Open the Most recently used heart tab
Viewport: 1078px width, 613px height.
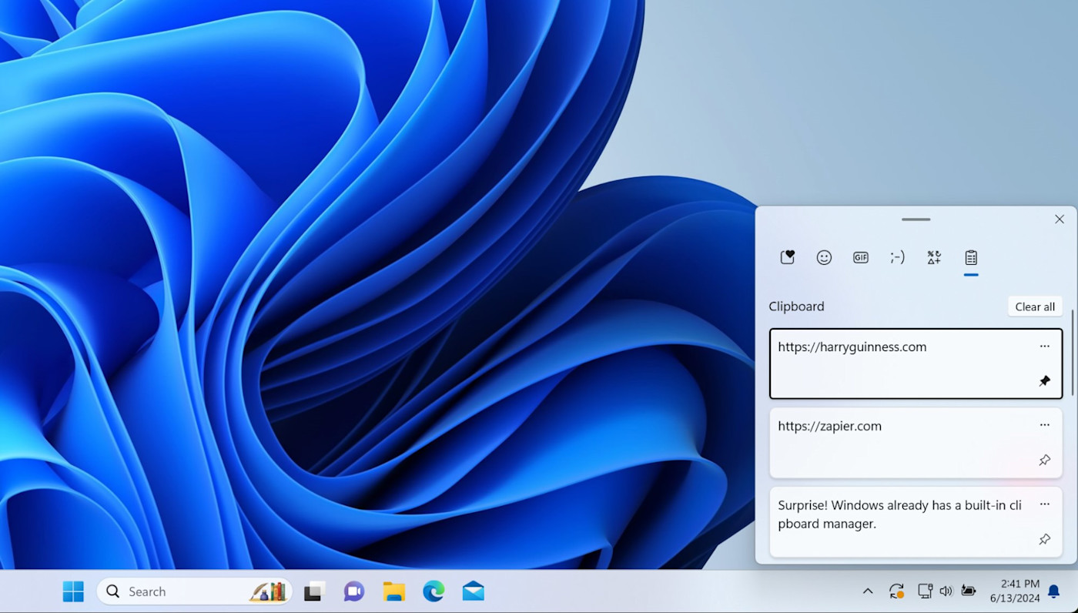pos(787,258)
